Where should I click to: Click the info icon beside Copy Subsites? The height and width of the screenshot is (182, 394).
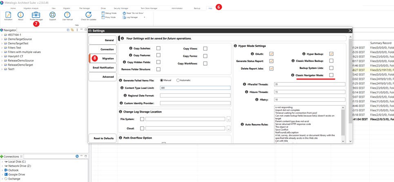[x=131, y=48]
